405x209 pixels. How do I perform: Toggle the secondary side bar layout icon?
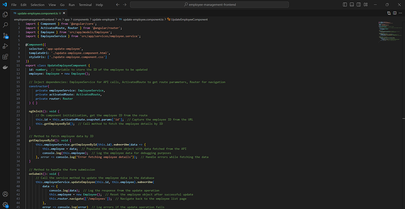[359, 5]
